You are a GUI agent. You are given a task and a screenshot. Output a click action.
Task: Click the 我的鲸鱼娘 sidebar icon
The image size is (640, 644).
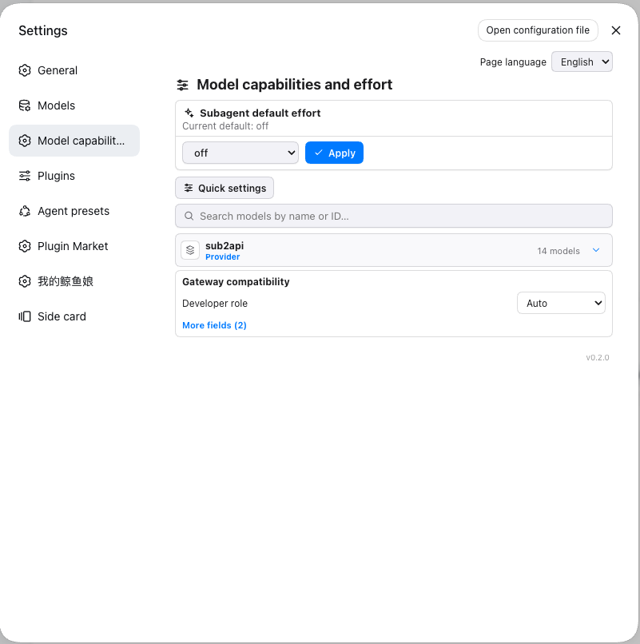tap(25, 281)
